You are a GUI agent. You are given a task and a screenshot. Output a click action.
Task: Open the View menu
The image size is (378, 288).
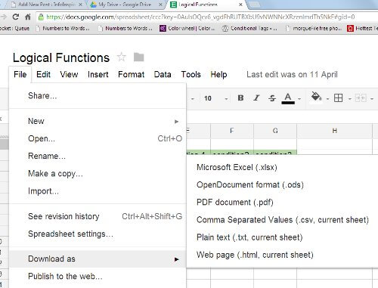[69, 75]
